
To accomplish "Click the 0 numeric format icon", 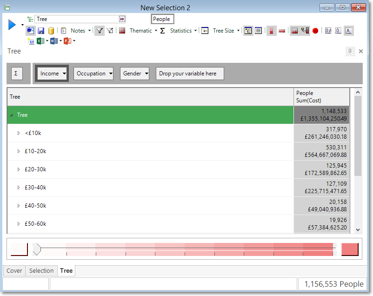I will click(338, 31).
